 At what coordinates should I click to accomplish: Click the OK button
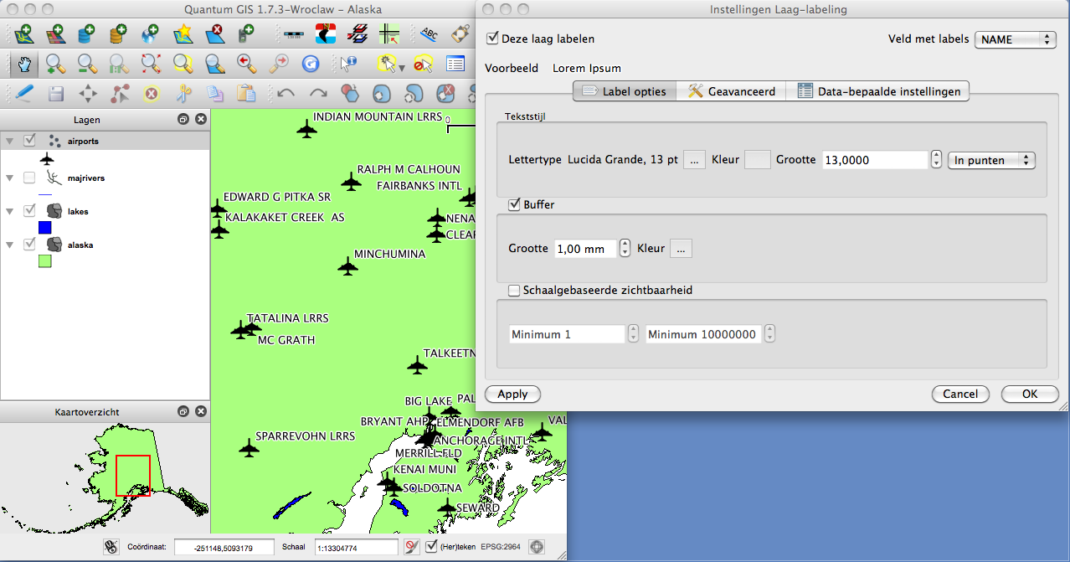point(1029,394)
